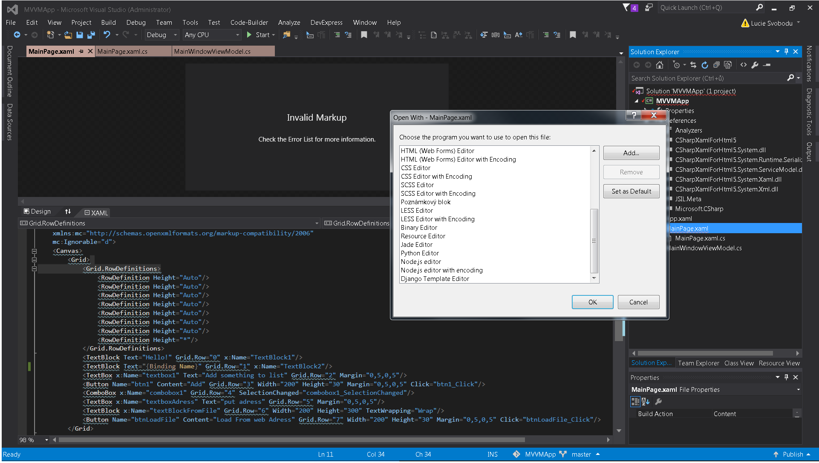819x463 pixels.
Task: Open the Build menu
Action: (108, 23)
